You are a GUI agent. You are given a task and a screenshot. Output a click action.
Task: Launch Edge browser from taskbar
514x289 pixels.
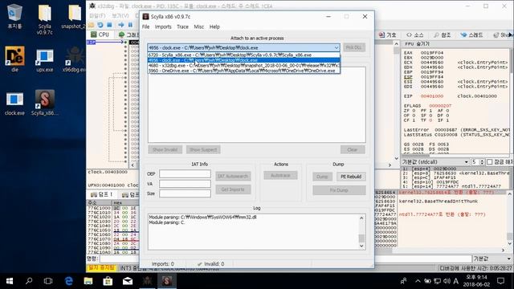(x=68, y=281)
